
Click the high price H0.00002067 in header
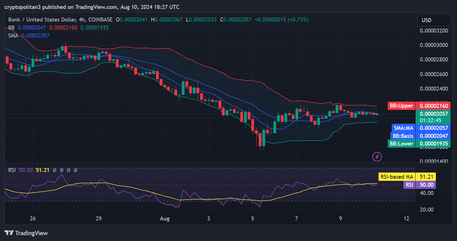click(x=166, y=20)
